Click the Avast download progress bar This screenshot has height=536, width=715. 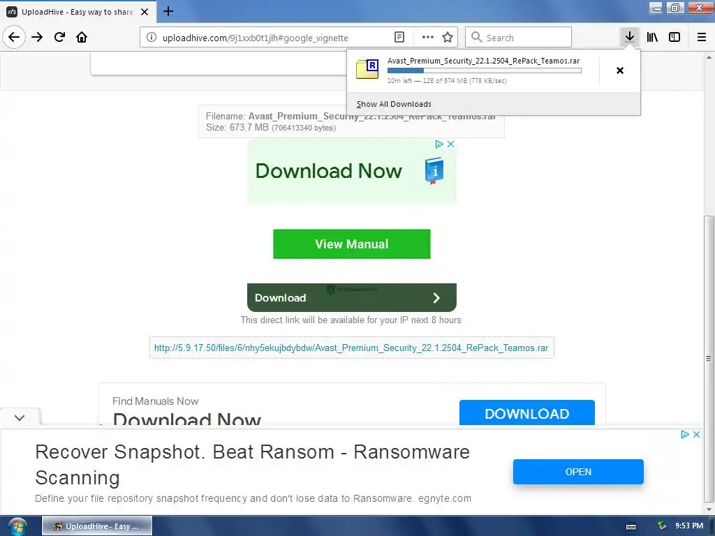click(485, 70)
